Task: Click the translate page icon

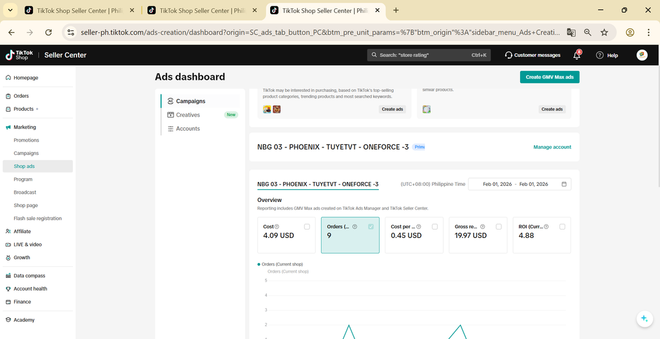Action: (571, 32)
